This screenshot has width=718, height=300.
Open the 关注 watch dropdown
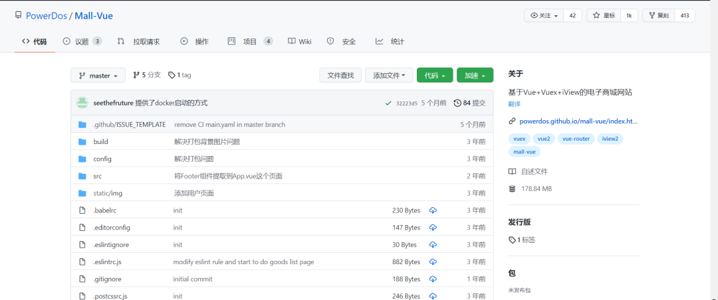tap(544, 15)
